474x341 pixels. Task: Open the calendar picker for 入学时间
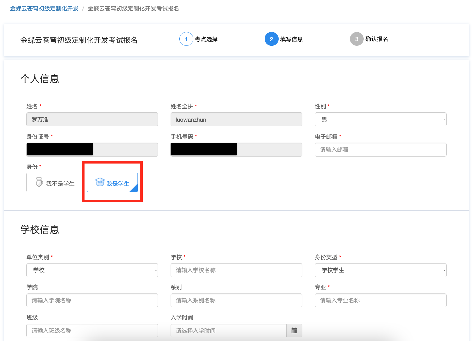click(294, 330)
